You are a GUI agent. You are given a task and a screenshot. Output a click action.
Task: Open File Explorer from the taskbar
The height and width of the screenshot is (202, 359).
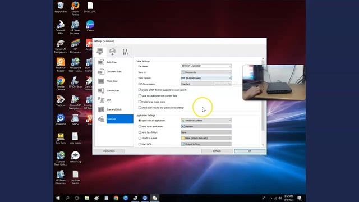coord(87,198)
